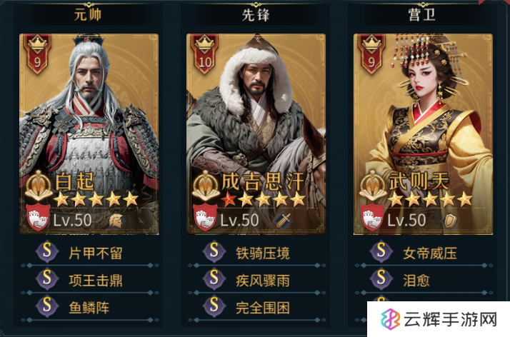Click the red first star on 成吉思汗's card
510x337 pixels.
[x=229, y=199]
